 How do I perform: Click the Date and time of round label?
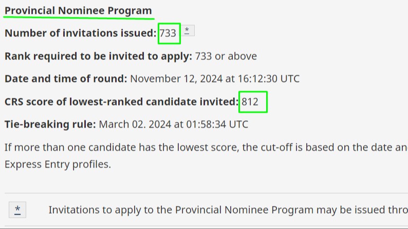tap(66, 78)
